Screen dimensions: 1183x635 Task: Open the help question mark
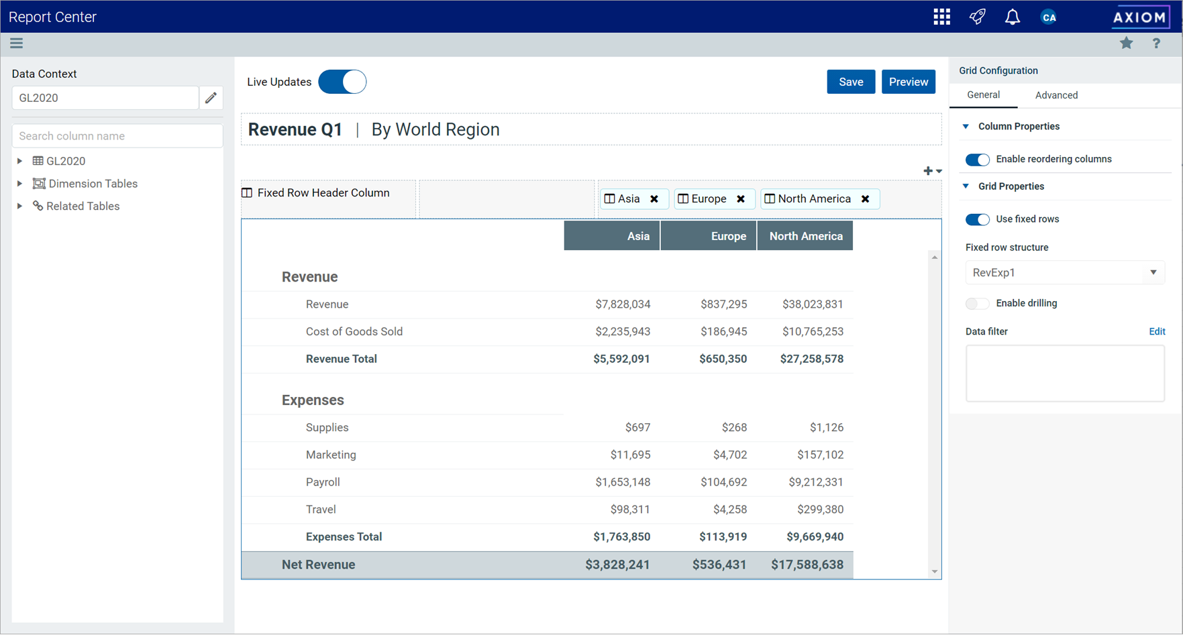click(x=1156, y=44)
